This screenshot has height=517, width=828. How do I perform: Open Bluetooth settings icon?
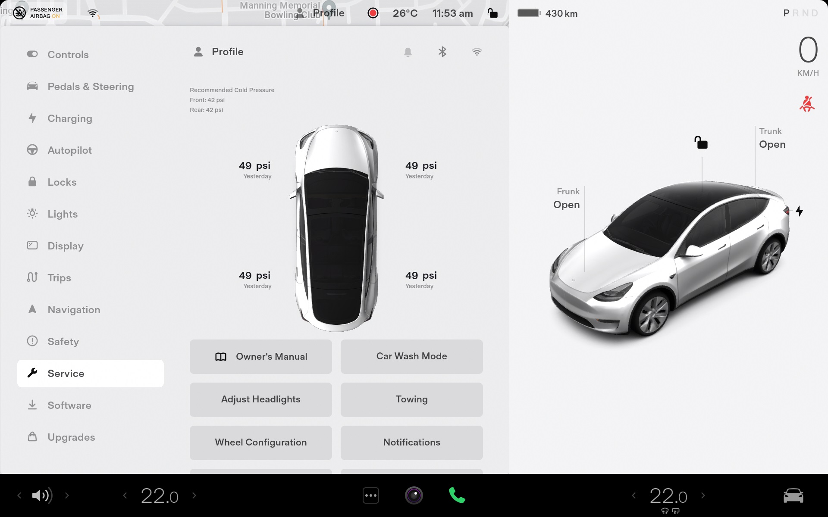point(442,52)
